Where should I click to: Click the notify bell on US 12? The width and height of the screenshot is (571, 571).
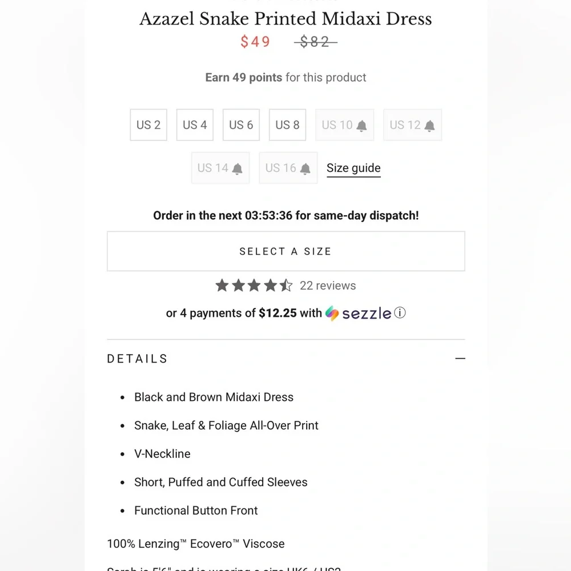(x=429, y=126)
